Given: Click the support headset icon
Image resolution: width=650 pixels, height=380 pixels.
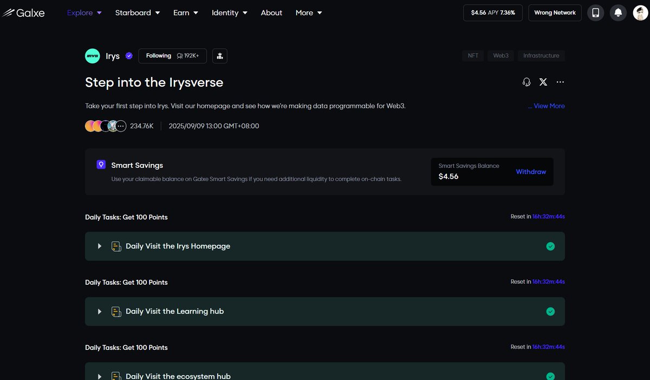Looking at the screenshot, I should click(x=526, y=82).
